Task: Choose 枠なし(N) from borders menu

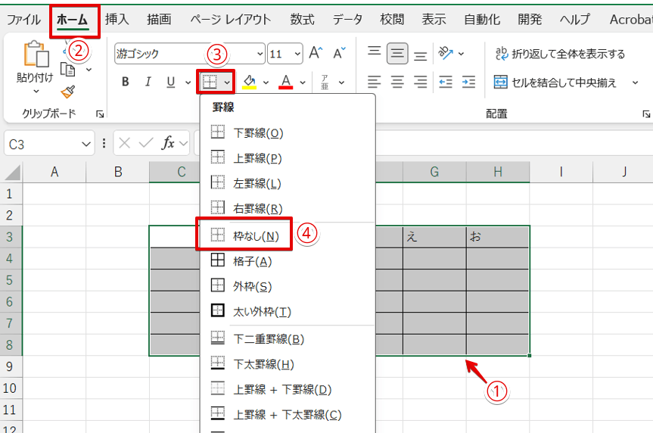Action: pos(288,236)
